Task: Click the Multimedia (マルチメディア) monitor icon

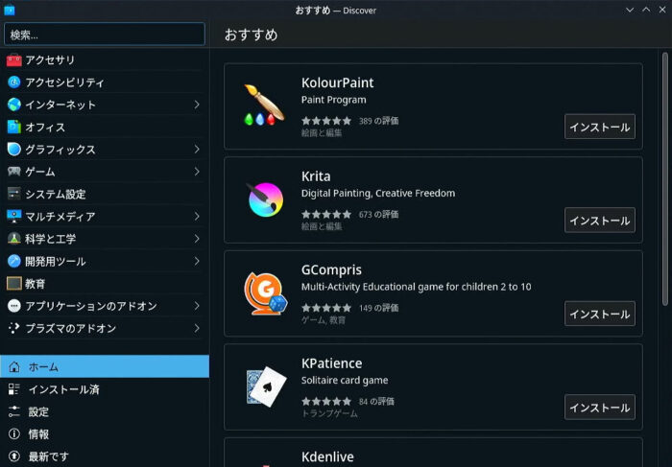Action: click(13, 216)
